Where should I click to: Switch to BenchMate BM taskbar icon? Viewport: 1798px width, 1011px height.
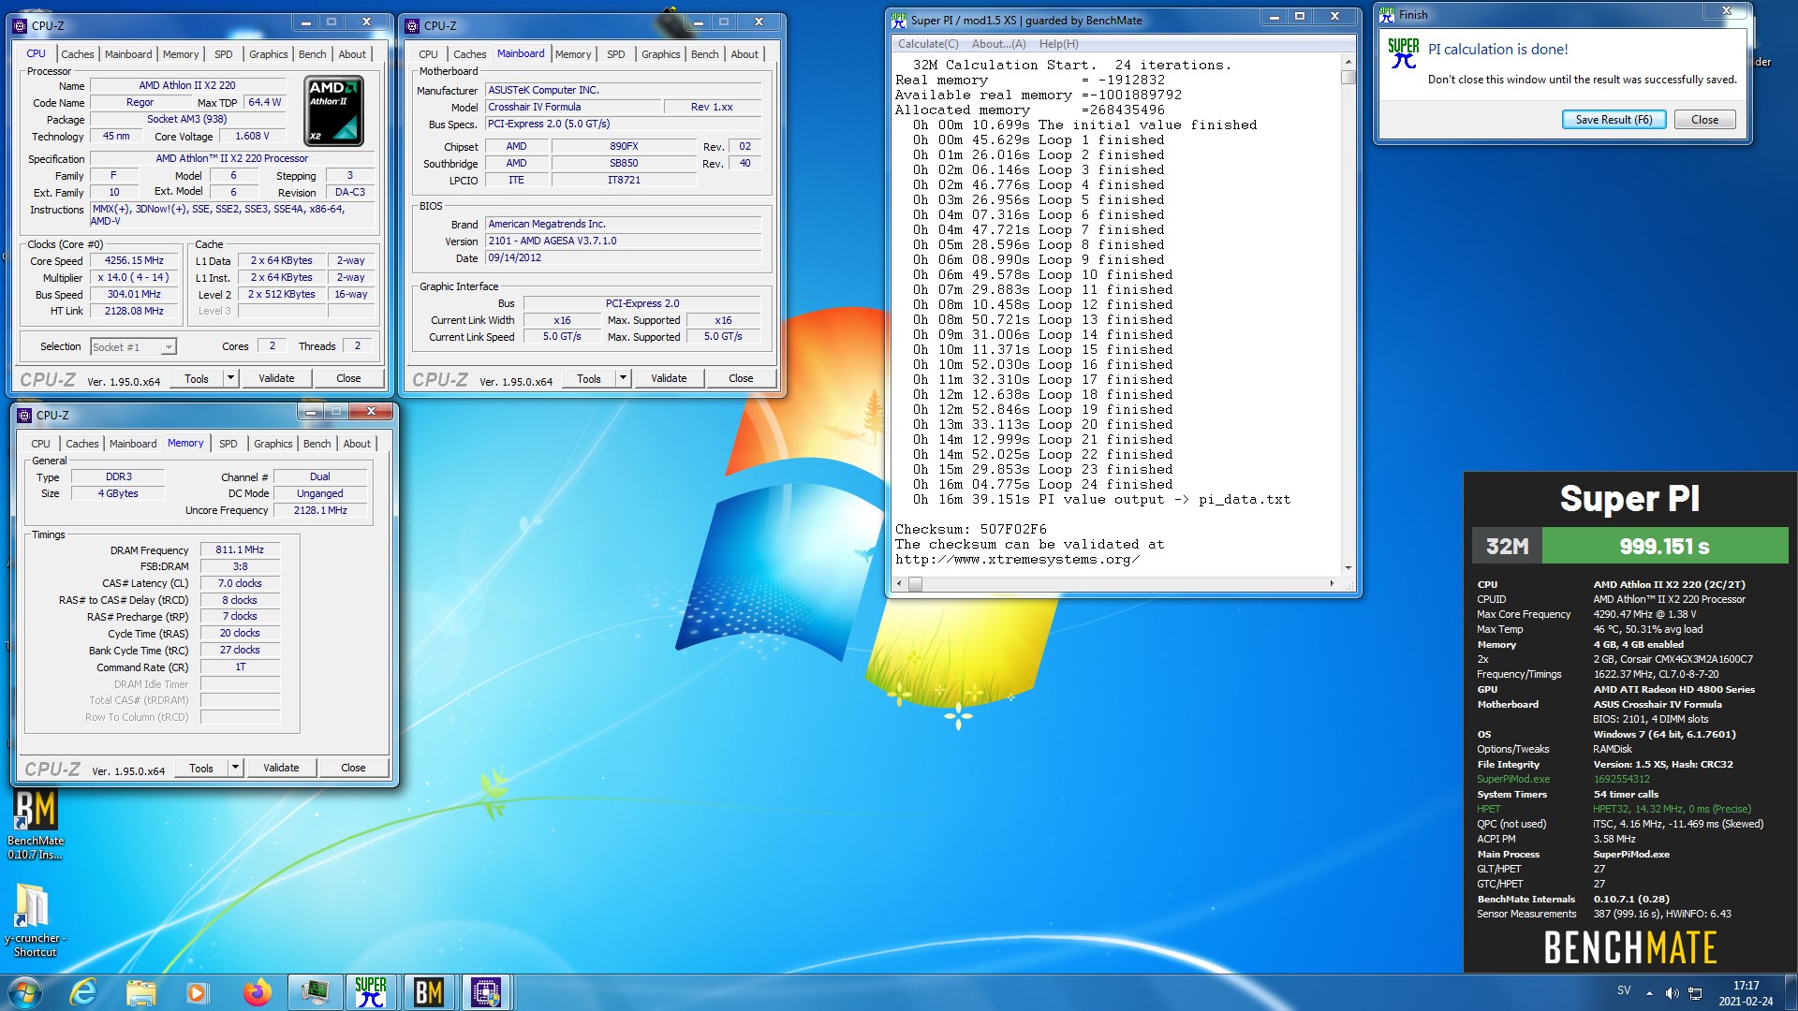429,992
